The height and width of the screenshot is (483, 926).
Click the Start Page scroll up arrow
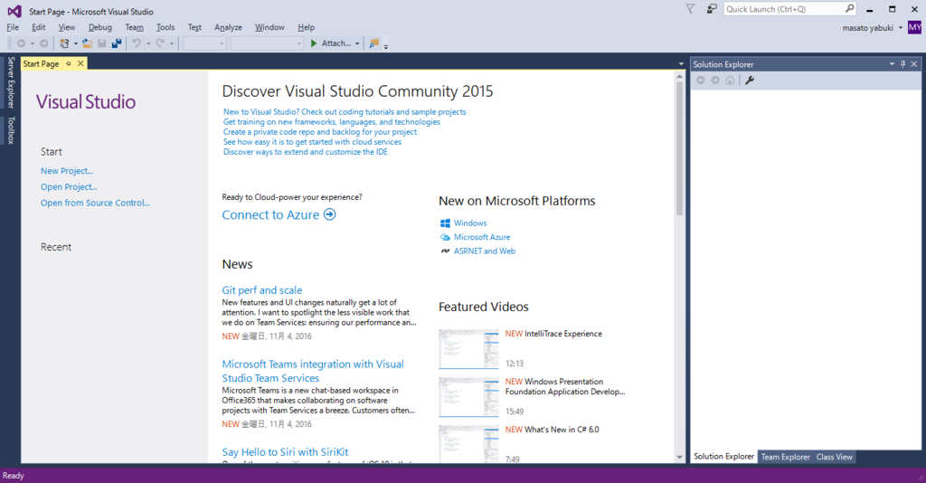click(679, 77)
